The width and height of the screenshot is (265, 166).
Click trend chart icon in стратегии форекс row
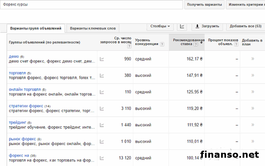pos(102,108)
